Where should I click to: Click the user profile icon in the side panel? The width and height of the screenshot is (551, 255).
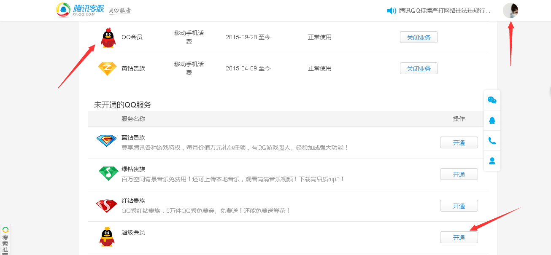492,161
